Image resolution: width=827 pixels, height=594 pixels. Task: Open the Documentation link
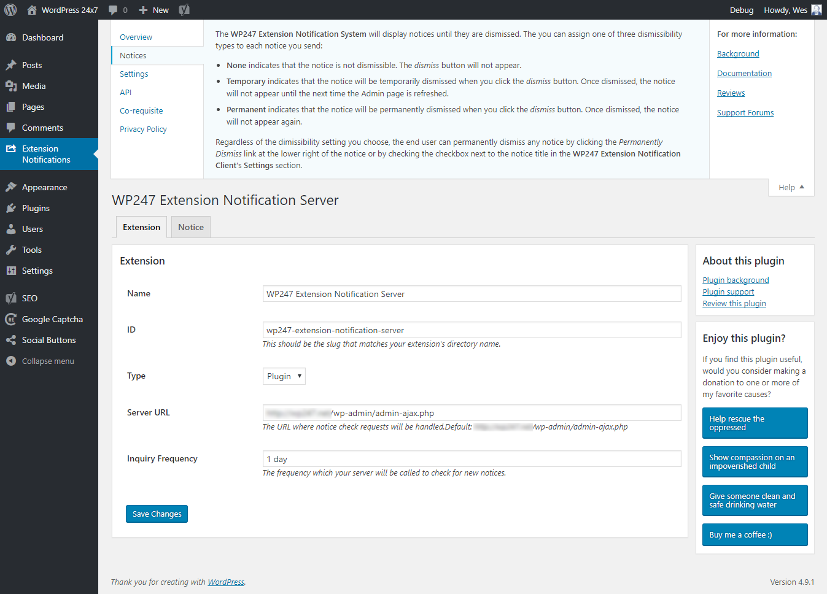[744, 73]
